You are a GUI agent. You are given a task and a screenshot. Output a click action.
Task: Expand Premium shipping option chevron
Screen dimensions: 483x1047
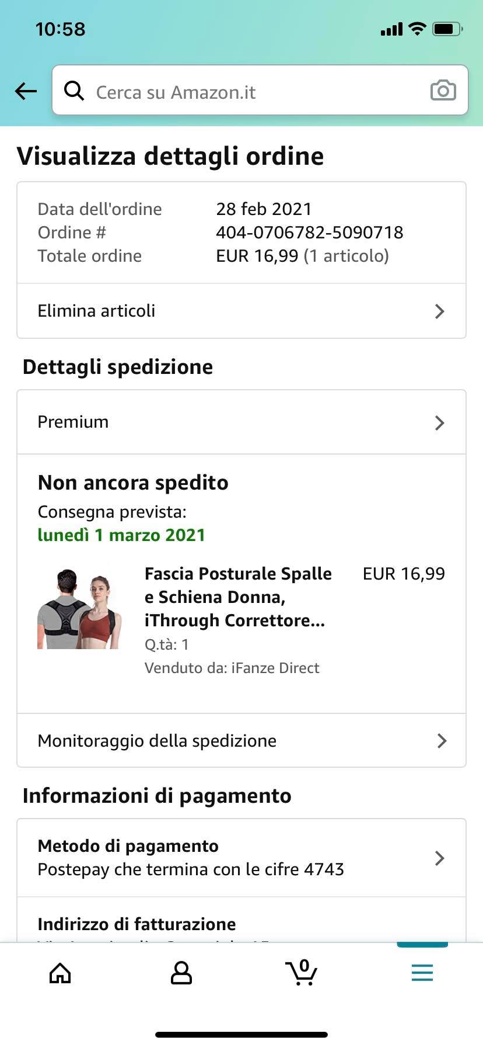[440, 422]
